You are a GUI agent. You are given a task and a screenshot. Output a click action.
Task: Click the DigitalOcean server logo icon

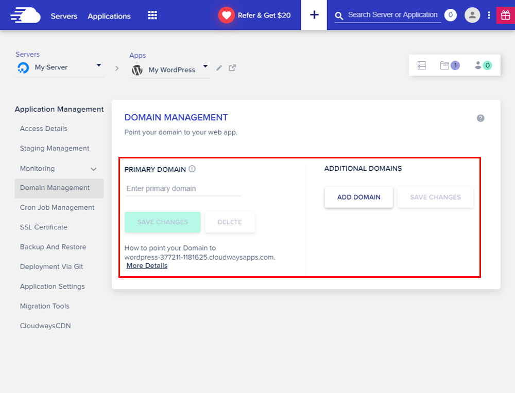click(x=23, y=67)
